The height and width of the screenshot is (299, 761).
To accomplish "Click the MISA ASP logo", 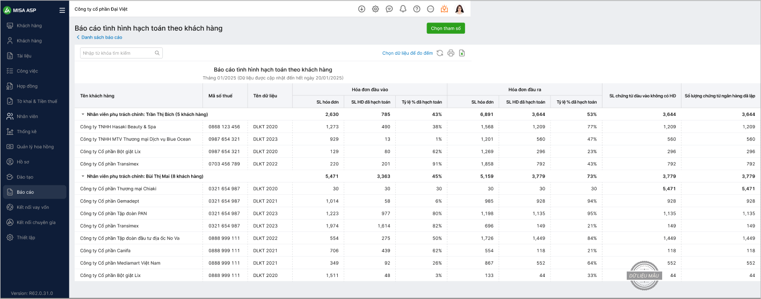I will pyautogui.click(x=19, y=10).
